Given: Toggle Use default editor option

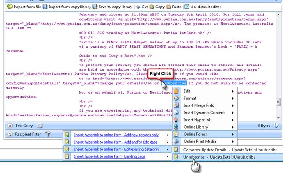Looking at the screenshot, I should [x=203, y=7].
